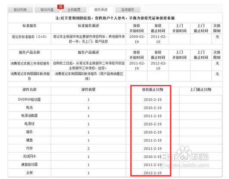229x179 pixels.
Task: Select the 内存 part name
Action: click(29, 148)
